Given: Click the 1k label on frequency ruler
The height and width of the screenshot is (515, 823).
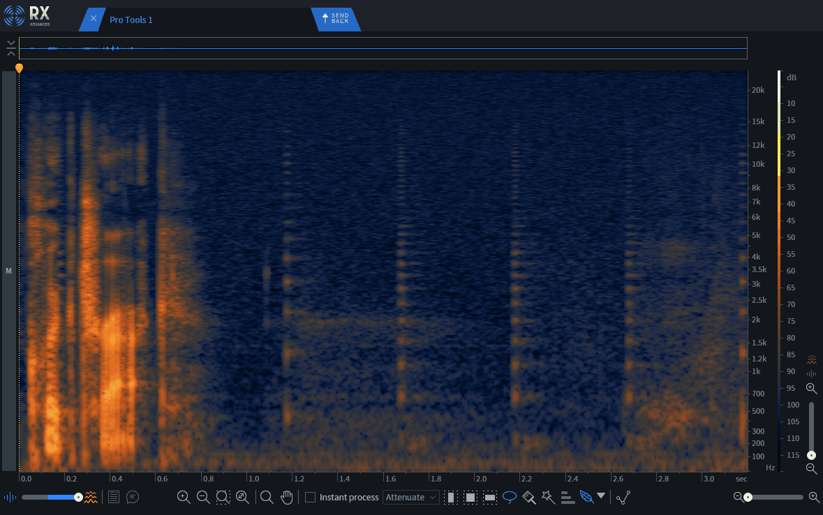Looking at the screenshot, I should point(756,371).
